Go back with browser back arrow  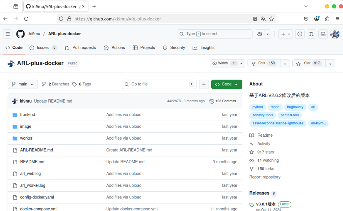[x=6, y=19]
